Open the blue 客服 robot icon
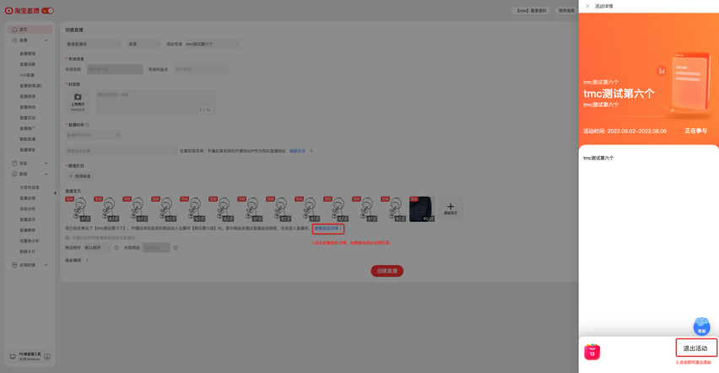719x373 pixels. 701,327
